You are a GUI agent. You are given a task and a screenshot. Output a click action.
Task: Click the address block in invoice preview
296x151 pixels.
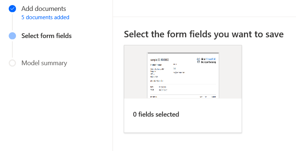click(157, 73)
